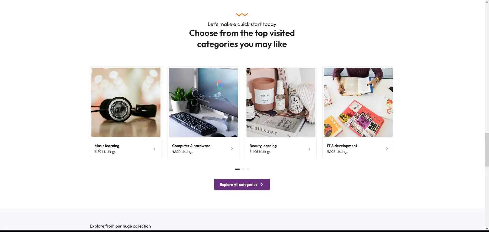Open the Music learning category title
The width and height of the screenshot is (489, 232).
(107, 146)
